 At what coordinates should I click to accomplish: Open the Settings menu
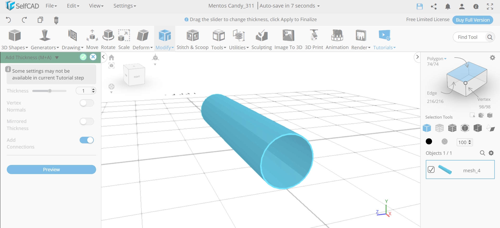click(124, 6)
